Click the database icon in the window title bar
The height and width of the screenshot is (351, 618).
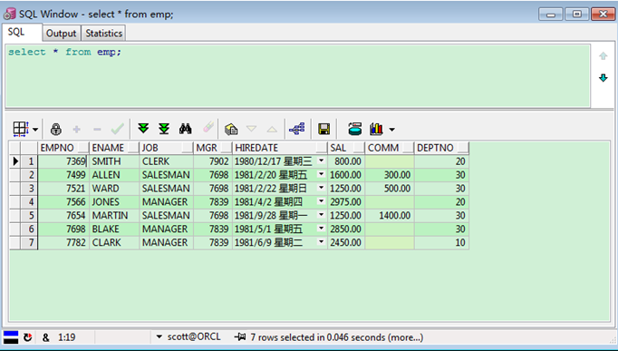pyautogui.click(x=9, y=15)
